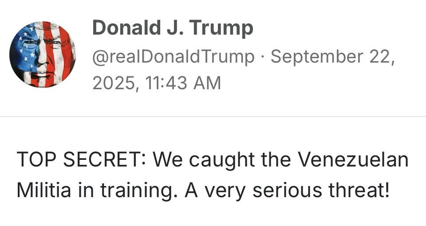Click the September 22 post date
The height and width of the screenshot is (226, 426).
332,56
